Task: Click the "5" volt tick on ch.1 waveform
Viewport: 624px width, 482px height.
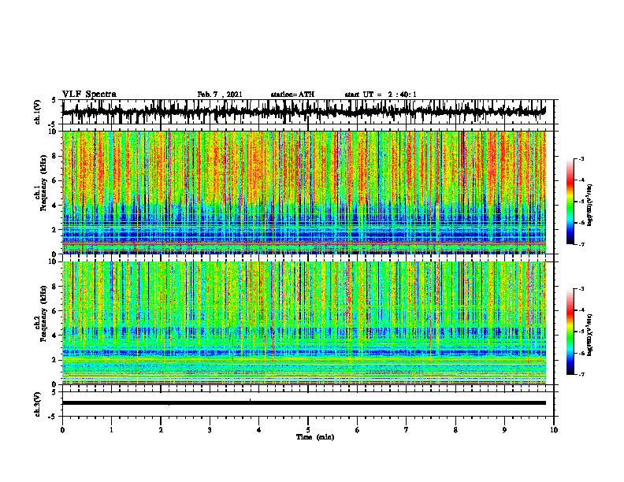Action: (54, 100)
